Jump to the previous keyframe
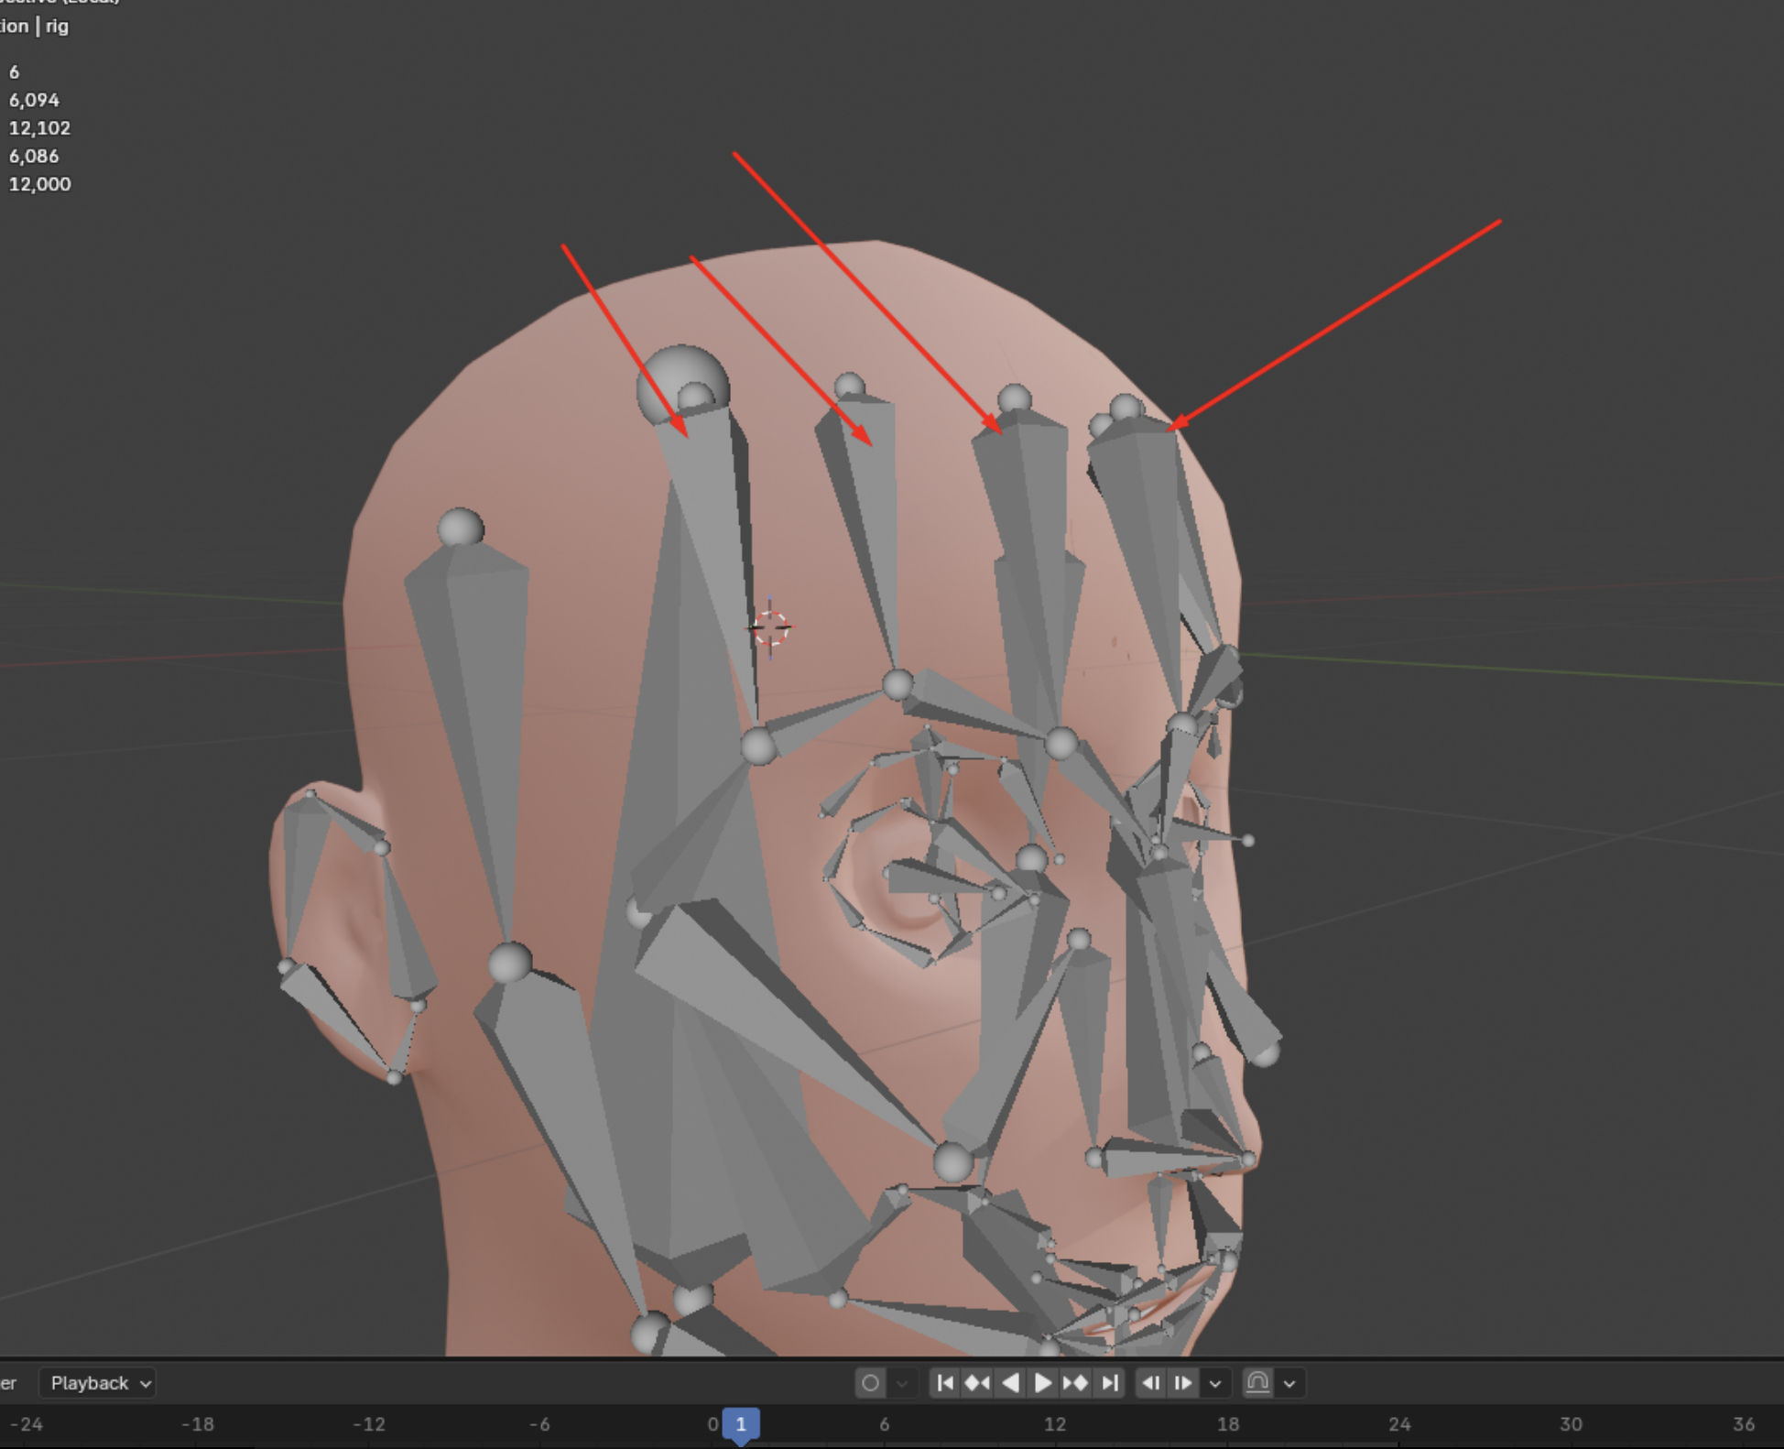The image size is (1784, 1449). pos(977,1382)
